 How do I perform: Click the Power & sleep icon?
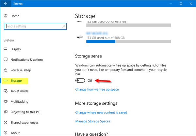[x=6, y=70]
